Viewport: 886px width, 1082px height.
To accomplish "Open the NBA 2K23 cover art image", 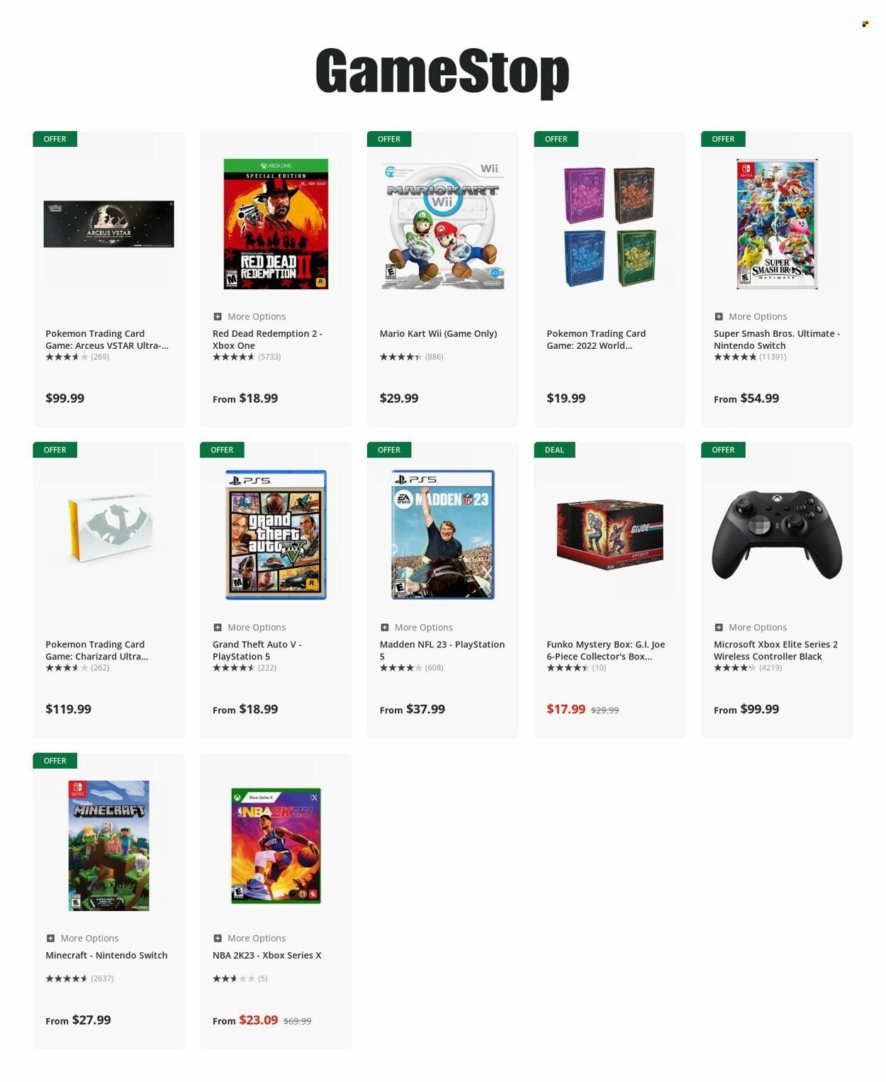I will 276,845.
